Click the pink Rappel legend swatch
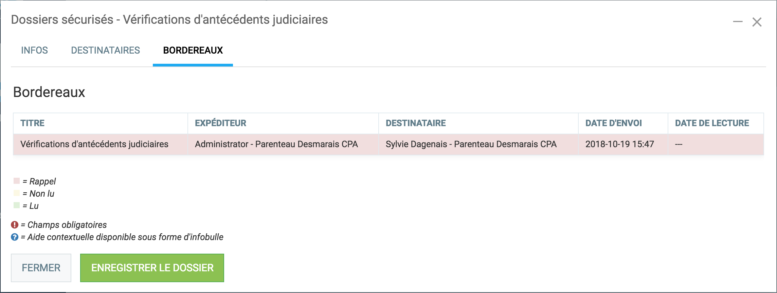Viewport: 777px width, 293px height. click(17, 181)
